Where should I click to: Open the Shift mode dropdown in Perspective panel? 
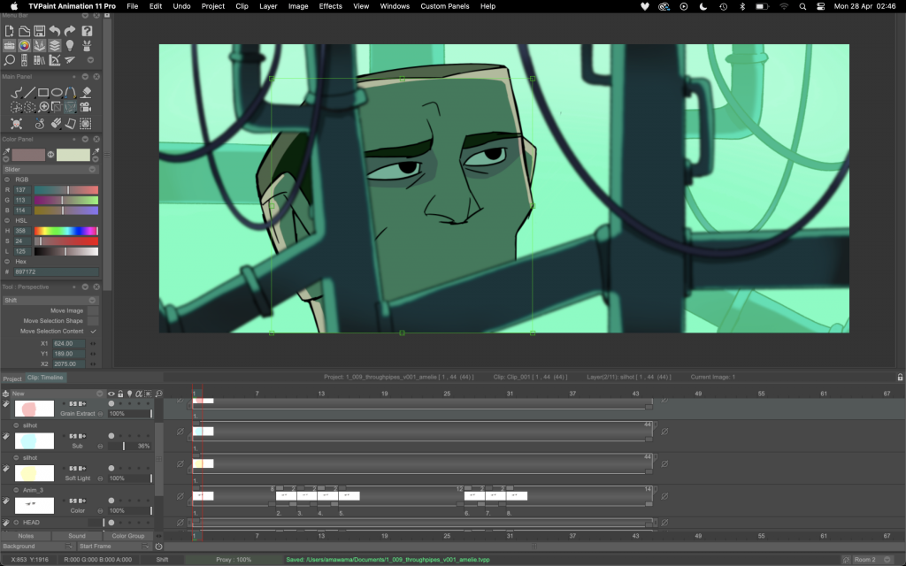coord(50,301)
